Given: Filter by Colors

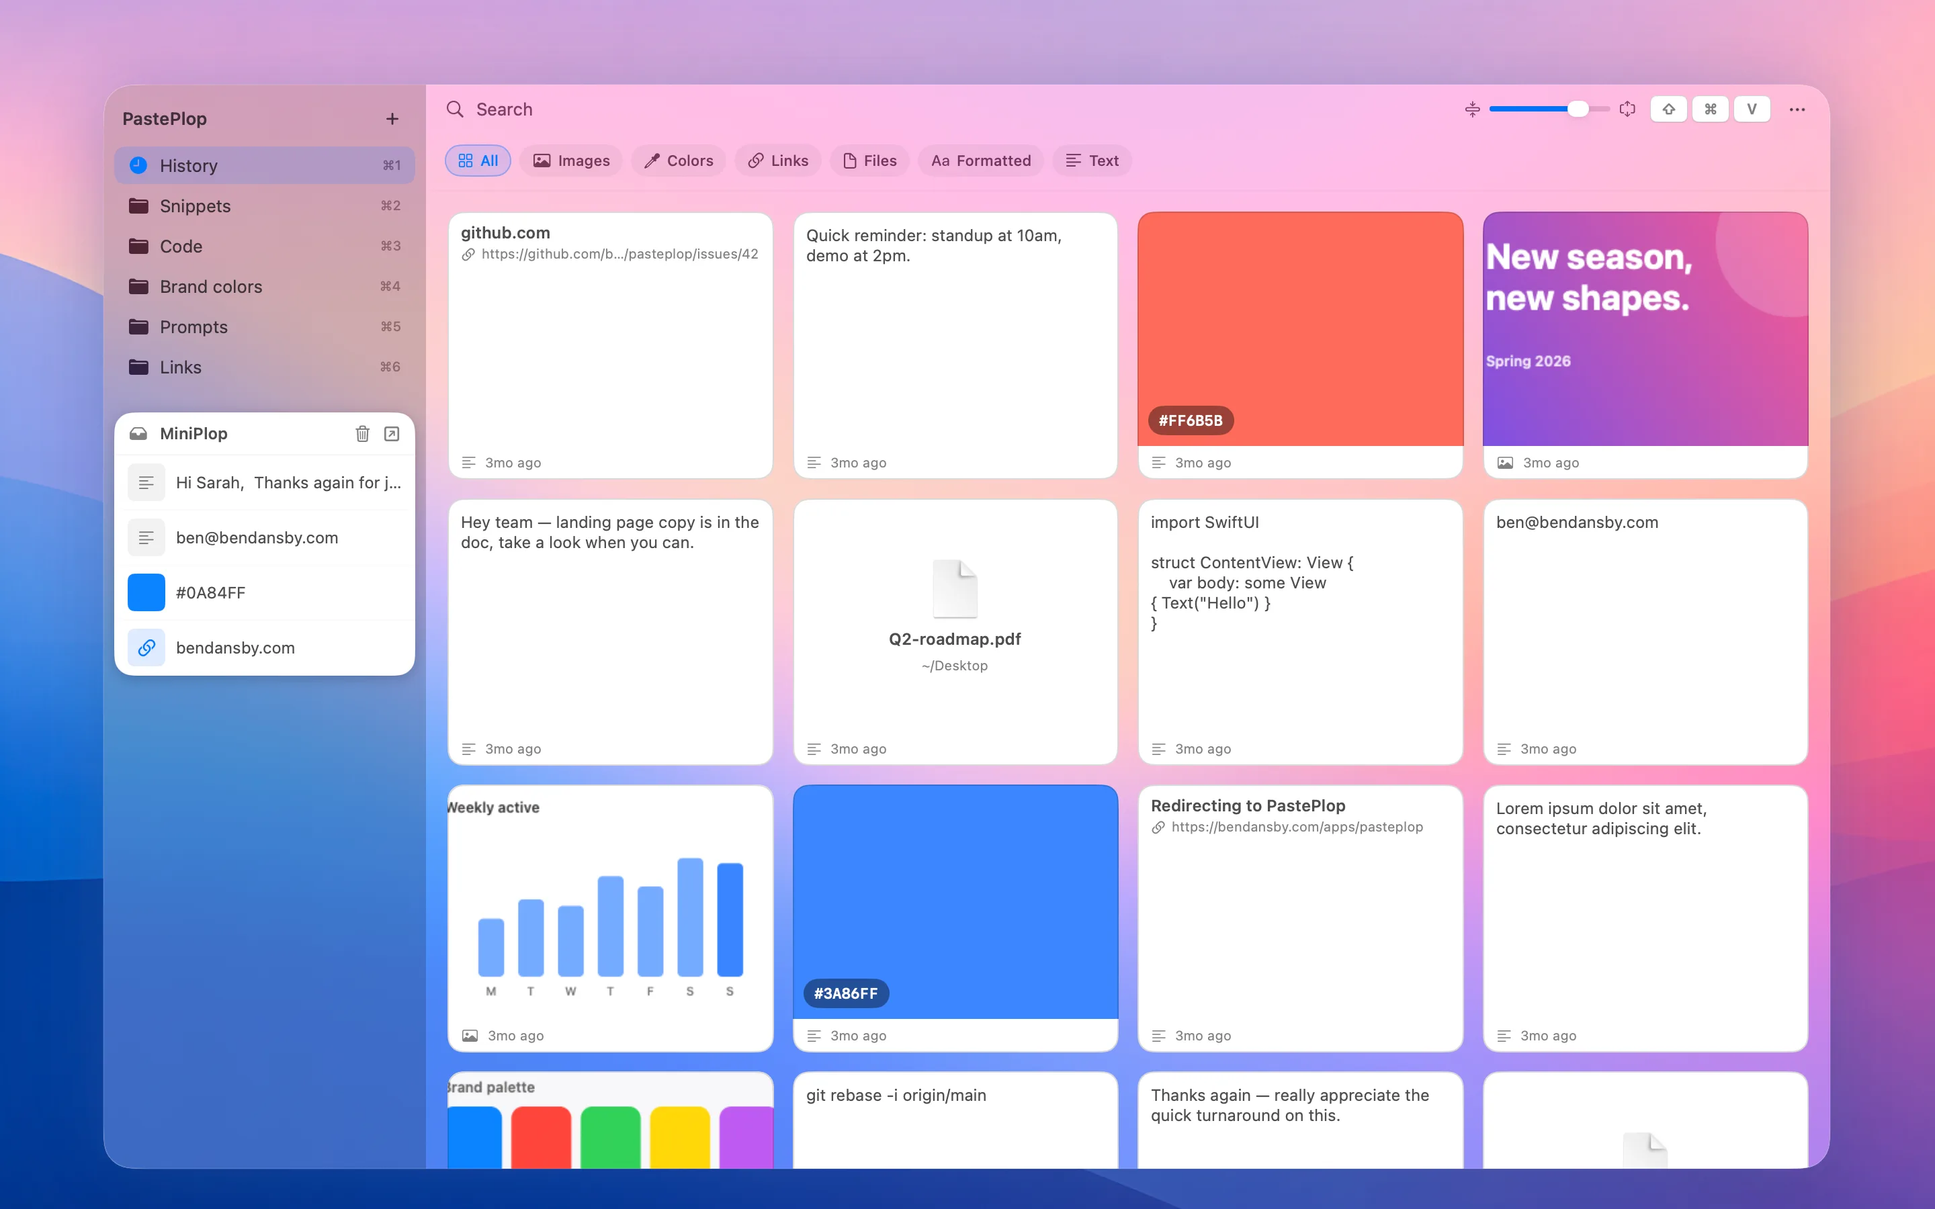Looking at the screenshot, I should tap(679, 161).
